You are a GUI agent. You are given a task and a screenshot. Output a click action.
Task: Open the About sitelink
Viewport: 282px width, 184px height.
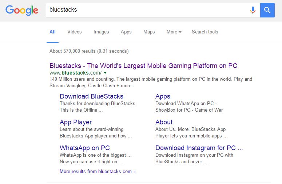pyautogui.click(x=164, y=122)
